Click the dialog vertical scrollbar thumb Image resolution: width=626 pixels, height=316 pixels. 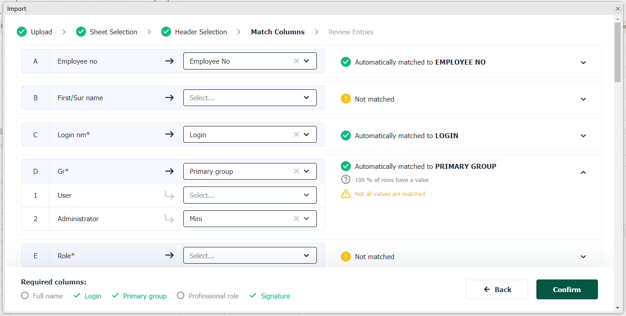[x=617, y=52]
